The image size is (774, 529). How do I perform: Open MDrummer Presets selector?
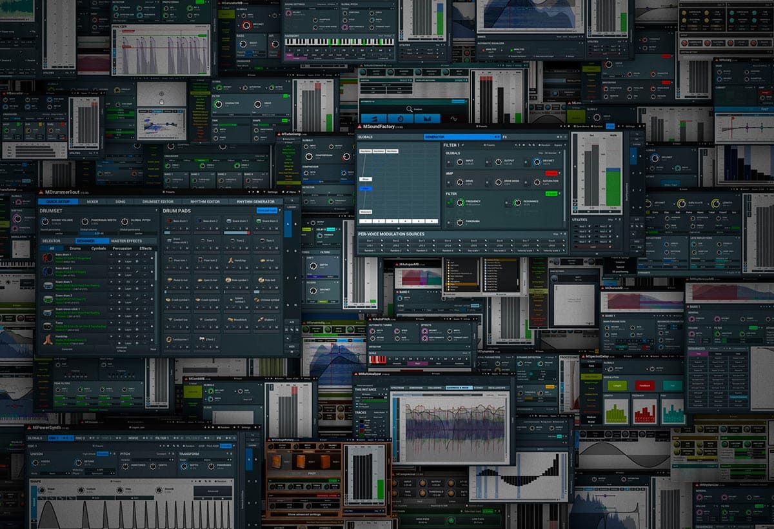pyautogui.click(x=169, y=192)
